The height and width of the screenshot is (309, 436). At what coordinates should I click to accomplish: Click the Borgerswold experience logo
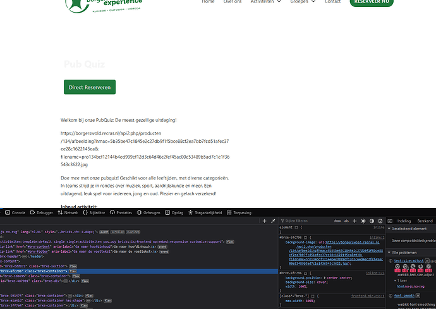104,6
